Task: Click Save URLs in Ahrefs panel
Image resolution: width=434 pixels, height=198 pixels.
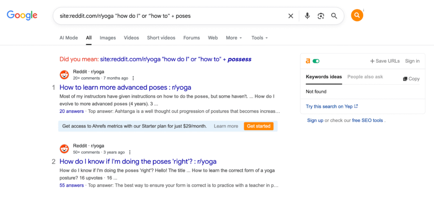Action: (385, 61)
